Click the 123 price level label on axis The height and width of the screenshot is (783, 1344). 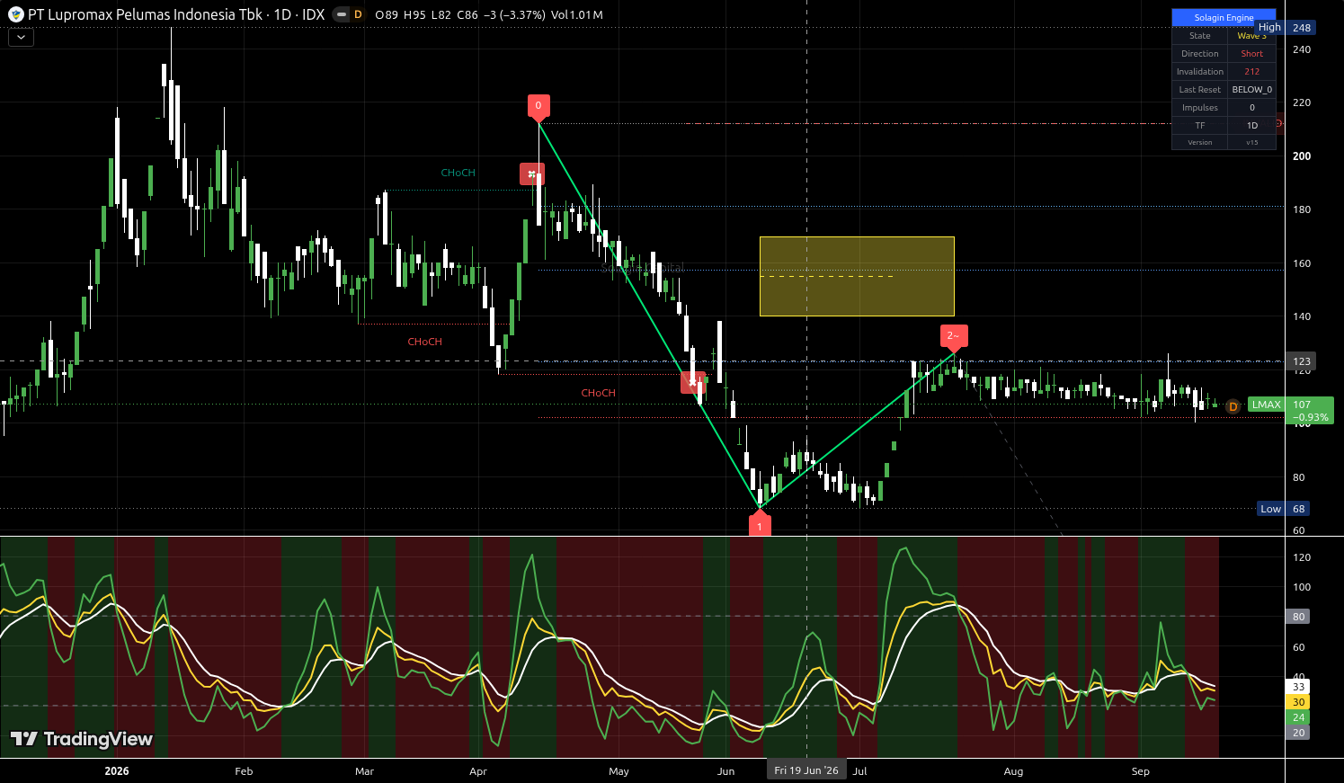point(1301,361)
